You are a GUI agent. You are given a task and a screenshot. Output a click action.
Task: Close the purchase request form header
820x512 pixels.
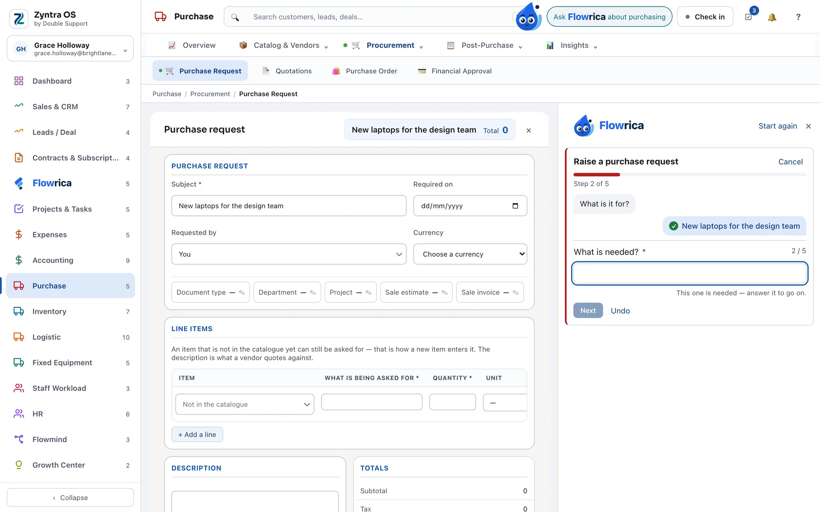coord(528,130)
